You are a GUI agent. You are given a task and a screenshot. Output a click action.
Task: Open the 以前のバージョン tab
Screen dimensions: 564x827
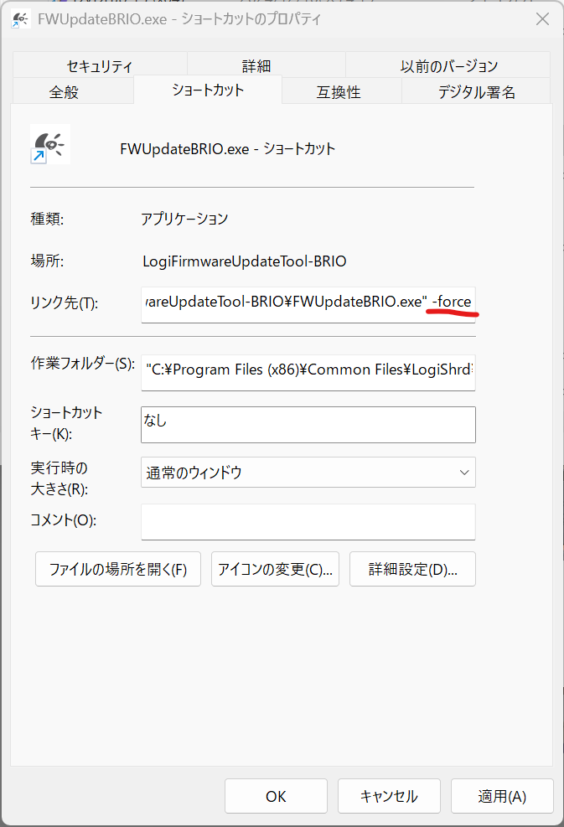[x=448, y=65]
